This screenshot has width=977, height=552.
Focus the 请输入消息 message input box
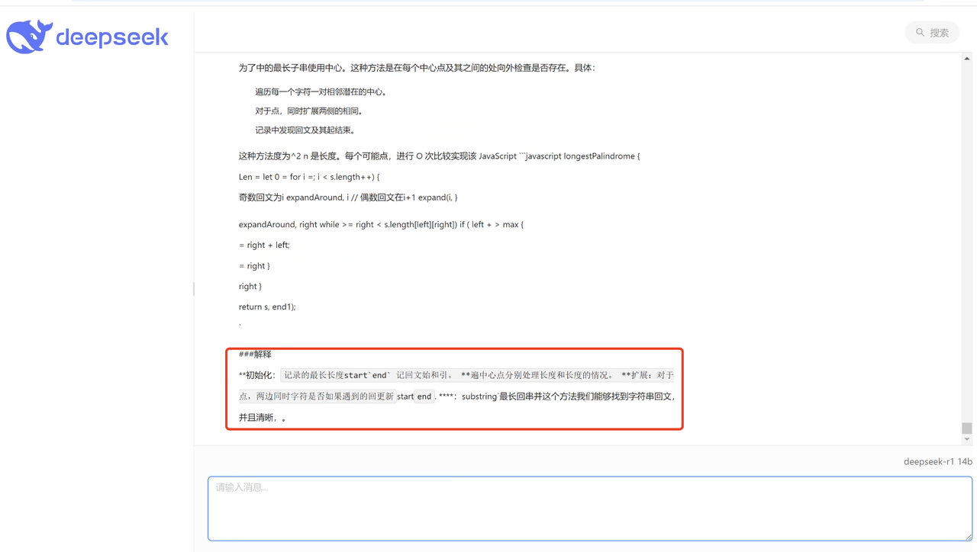coord(590,509)
